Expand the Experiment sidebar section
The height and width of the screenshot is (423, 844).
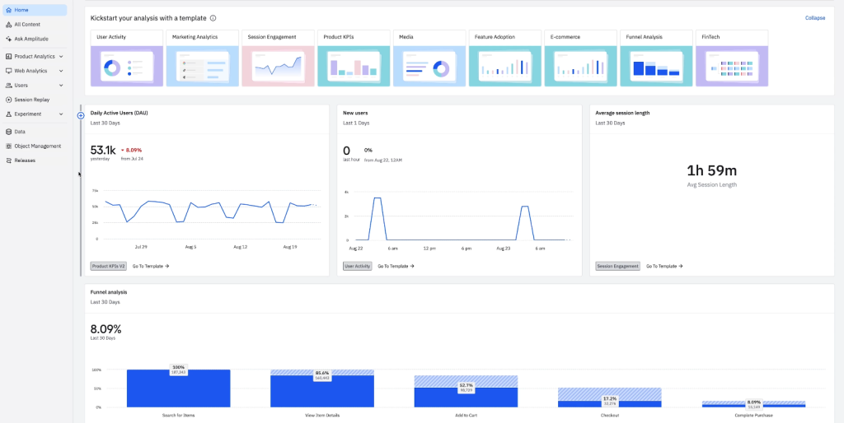click(x=61, y=114)
